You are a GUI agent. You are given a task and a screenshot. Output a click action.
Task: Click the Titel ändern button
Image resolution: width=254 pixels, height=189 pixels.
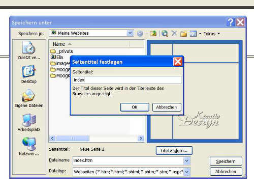pos(174,150)
